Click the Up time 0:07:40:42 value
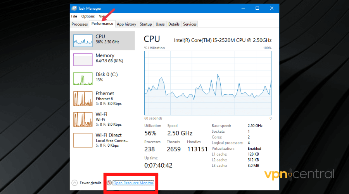 158,166
